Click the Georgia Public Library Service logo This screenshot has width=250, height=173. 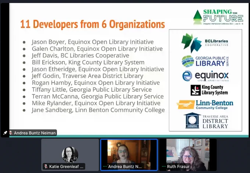click(205, 61)
